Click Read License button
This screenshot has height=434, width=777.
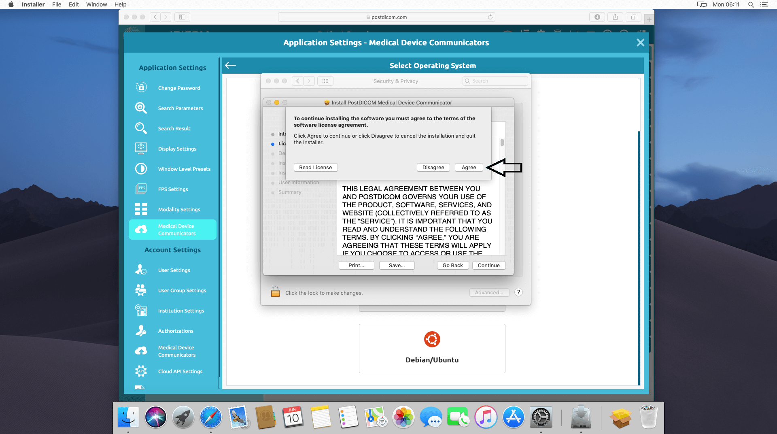[x=315, y=167]
